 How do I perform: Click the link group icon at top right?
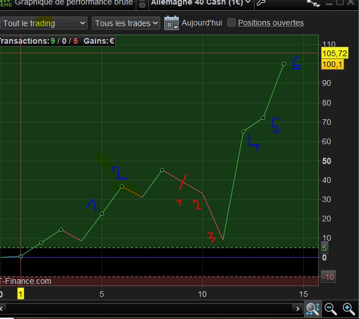[x=314, y=3]
